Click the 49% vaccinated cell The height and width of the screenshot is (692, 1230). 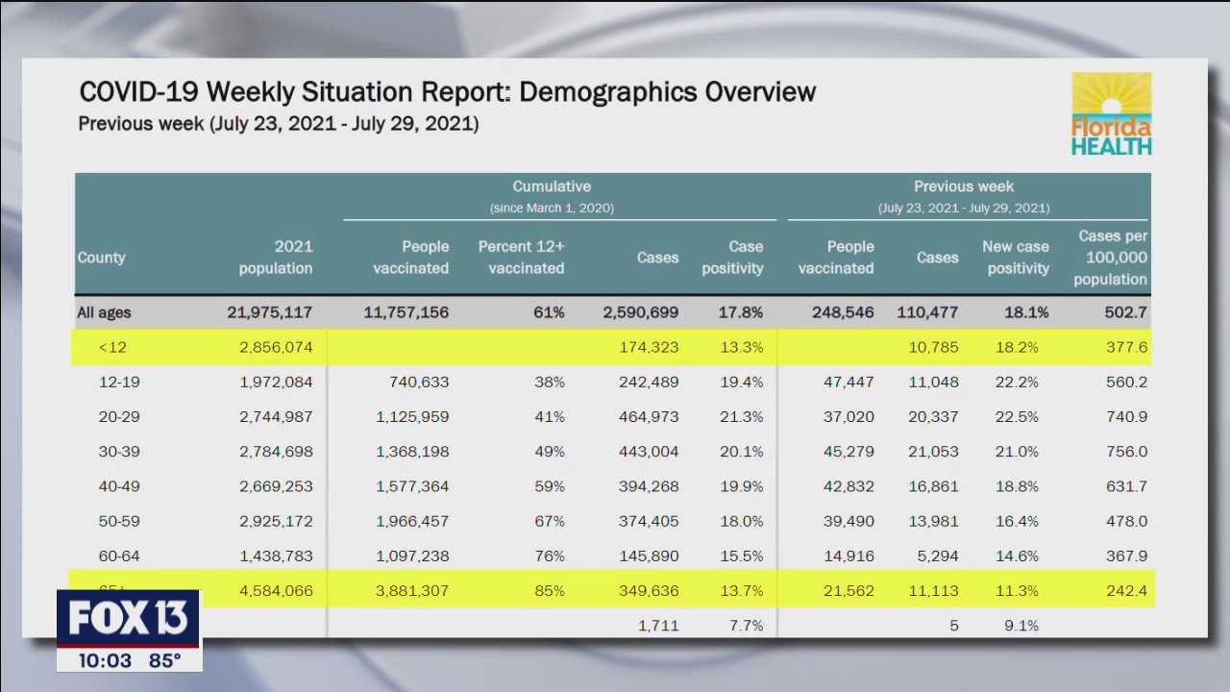coord(551,451)
